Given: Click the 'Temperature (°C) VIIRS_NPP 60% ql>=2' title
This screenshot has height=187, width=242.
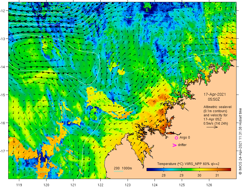Looking at the screenshot, I should click(188, 164).
